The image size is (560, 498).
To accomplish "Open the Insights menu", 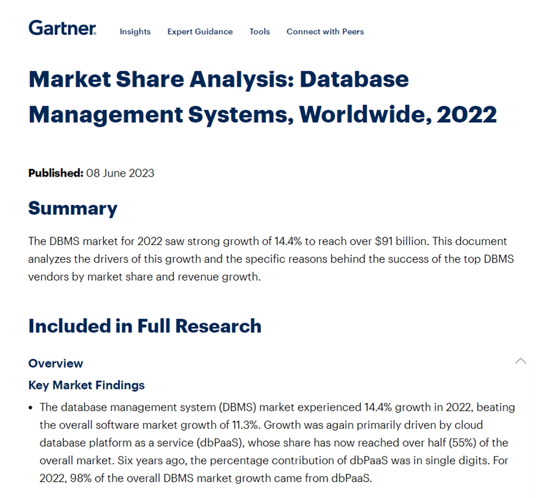I will (x=135, y=32).
